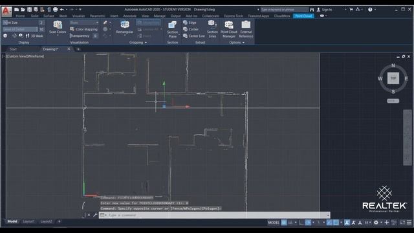The width and height of the screenshot is (414, 233).
Task: Open the Home ribbon tab
Action: coord(20,16)
